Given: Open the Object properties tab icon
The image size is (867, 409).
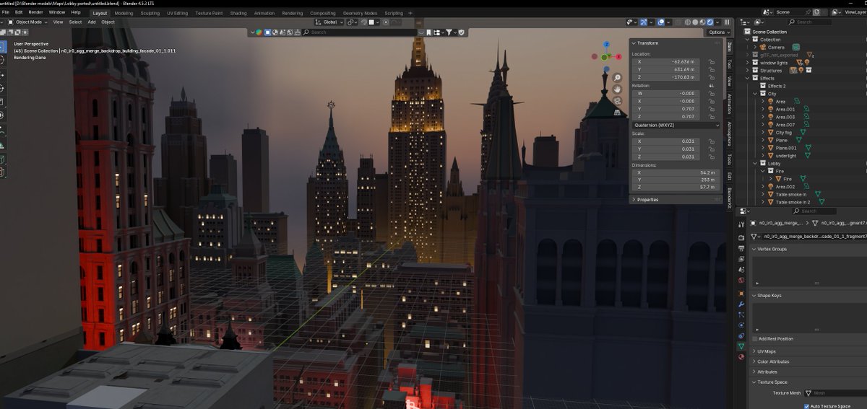Looking at the screenshot, I should [x=741, y=293].
